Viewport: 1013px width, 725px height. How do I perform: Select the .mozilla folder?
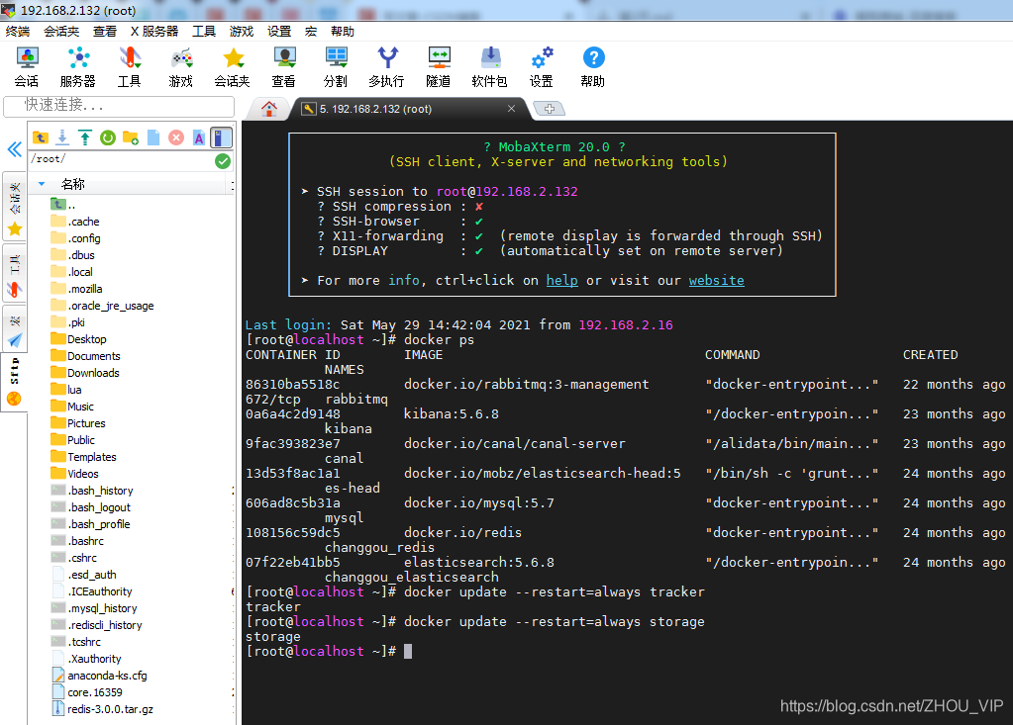(x=76, y=289)
